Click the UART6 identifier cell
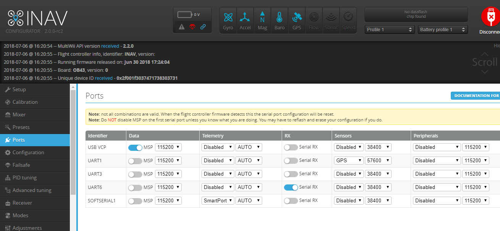 click(x=106, y=187)
